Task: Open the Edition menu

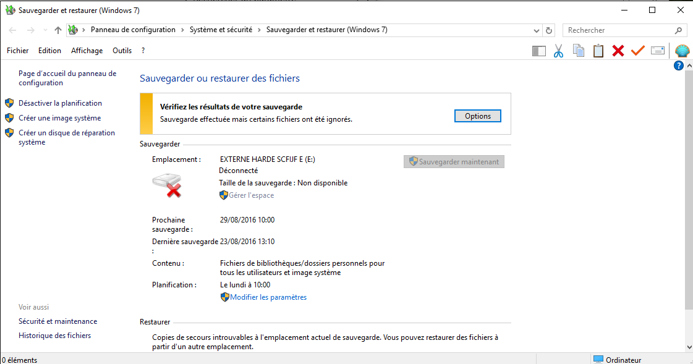Action: [49, 51]
